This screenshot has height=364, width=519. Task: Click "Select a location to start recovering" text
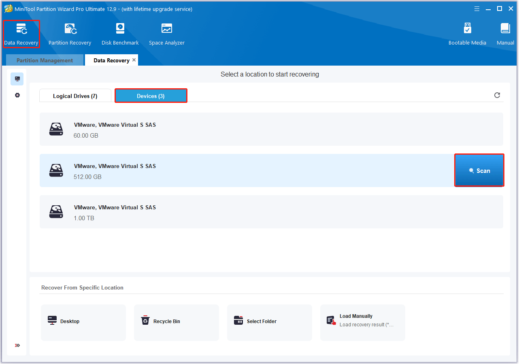[x=270, y=74]
